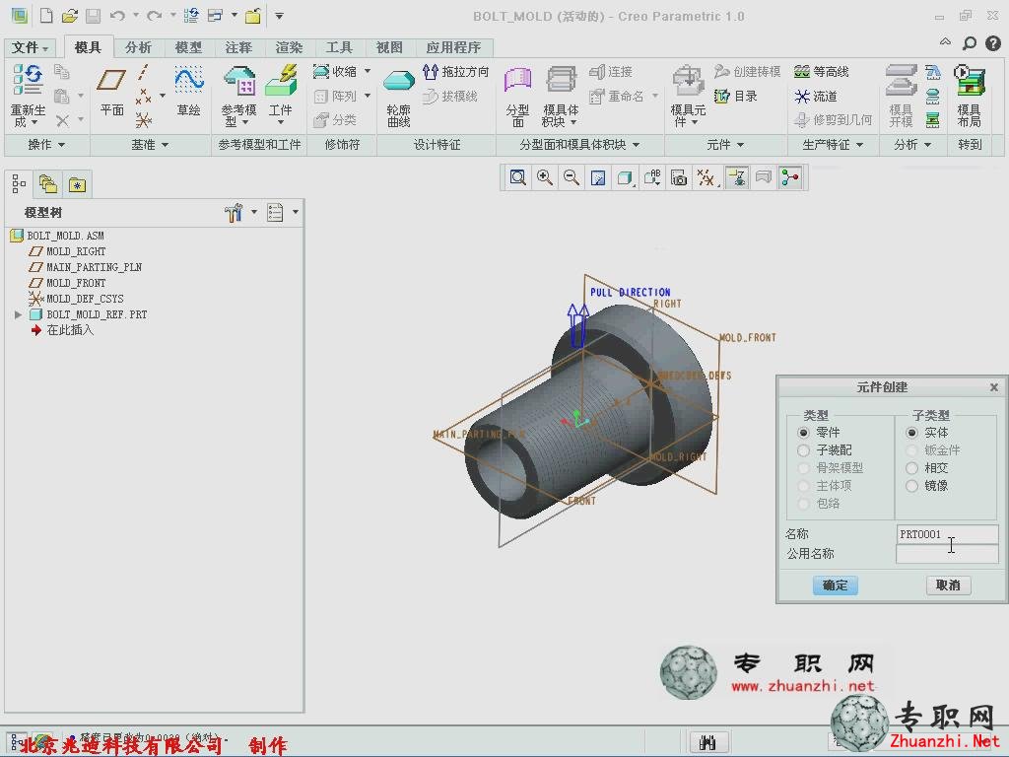Click the Saved views camera icon

coord(679,177)
